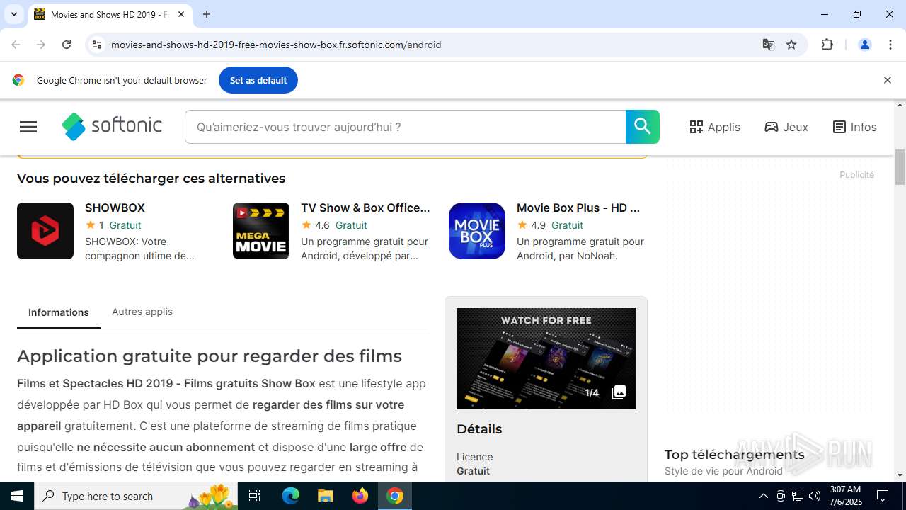This screenshot has height=510, width=906.
Task: View site information icon in address bar
Action: pos(98,45)
